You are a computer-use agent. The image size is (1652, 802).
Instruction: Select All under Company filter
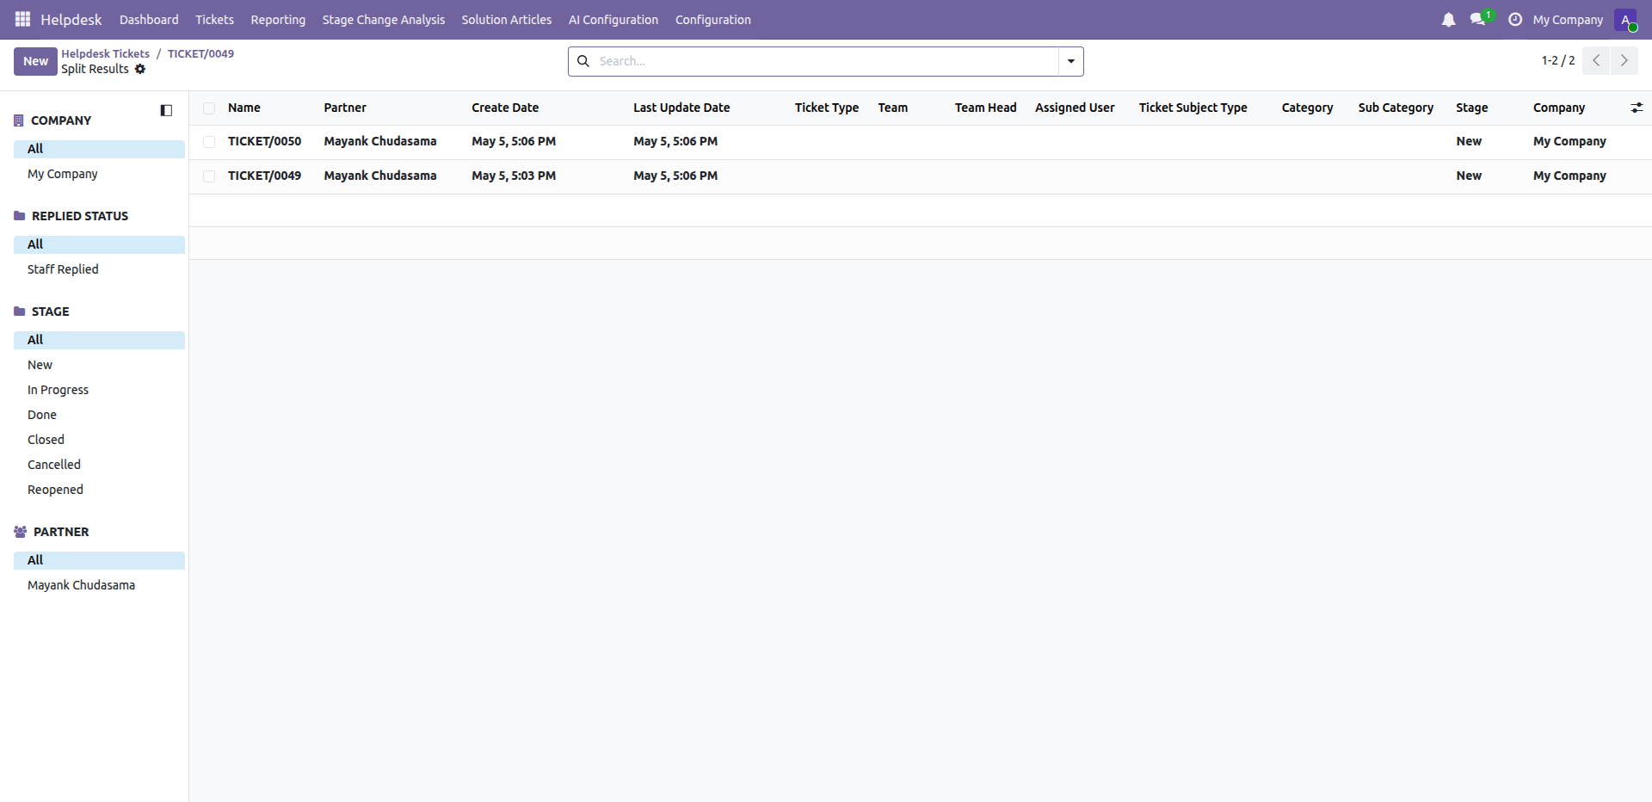pyautogui.click(x=99, y=149)
